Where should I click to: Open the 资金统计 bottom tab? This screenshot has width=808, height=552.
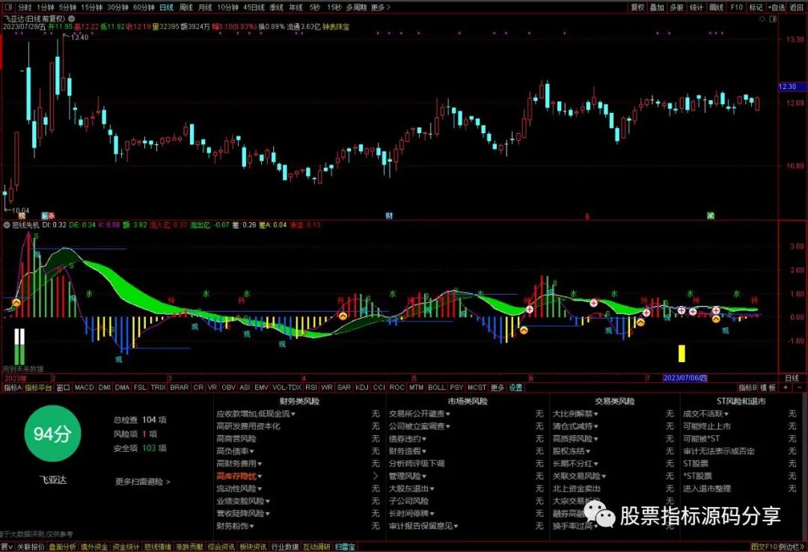click(x=126, y=547)
